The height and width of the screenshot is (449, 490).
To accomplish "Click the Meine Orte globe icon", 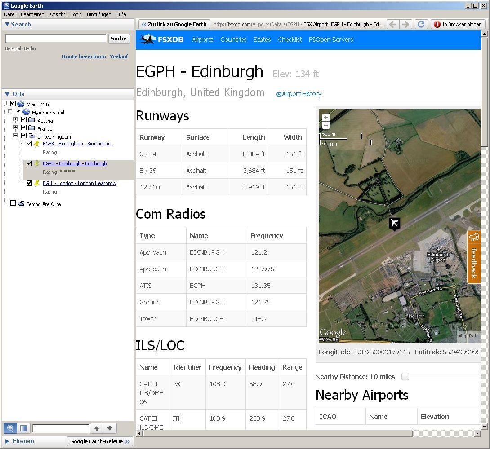I will pos(21,104).
